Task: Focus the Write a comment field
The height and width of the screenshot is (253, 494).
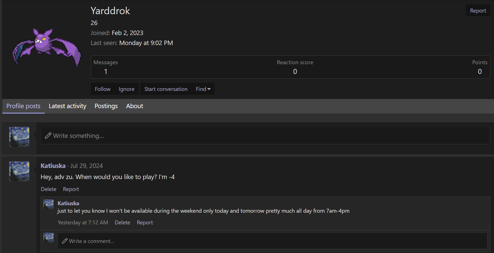Action: pos(272,241)
